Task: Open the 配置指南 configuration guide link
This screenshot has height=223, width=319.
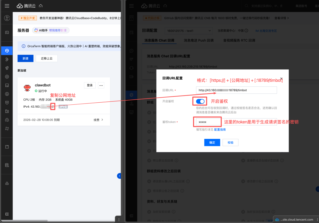Action: [220, 129]
